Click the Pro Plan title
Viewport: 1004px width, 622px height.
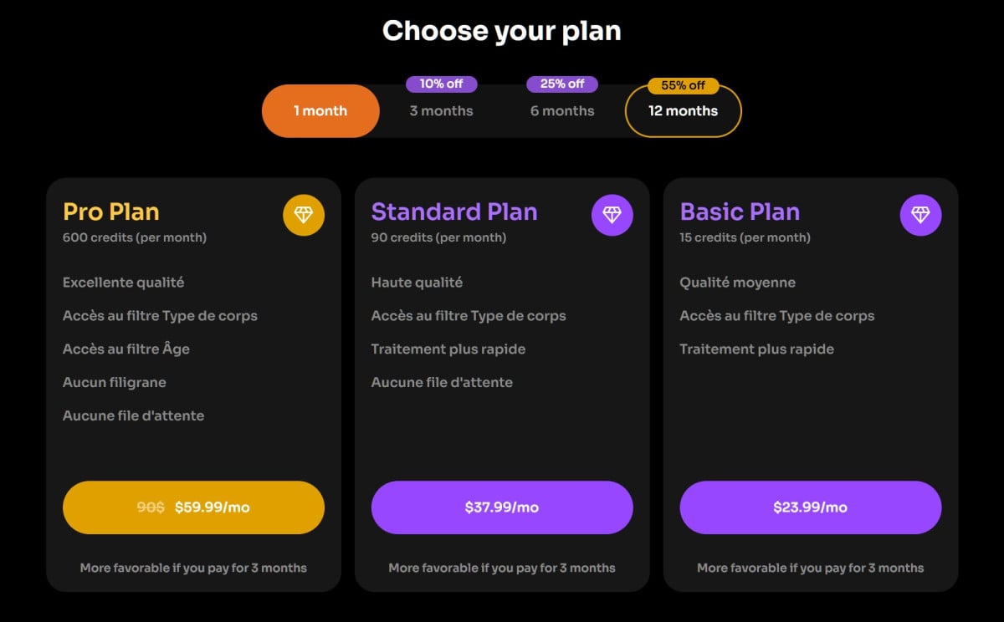coord(111,212)
